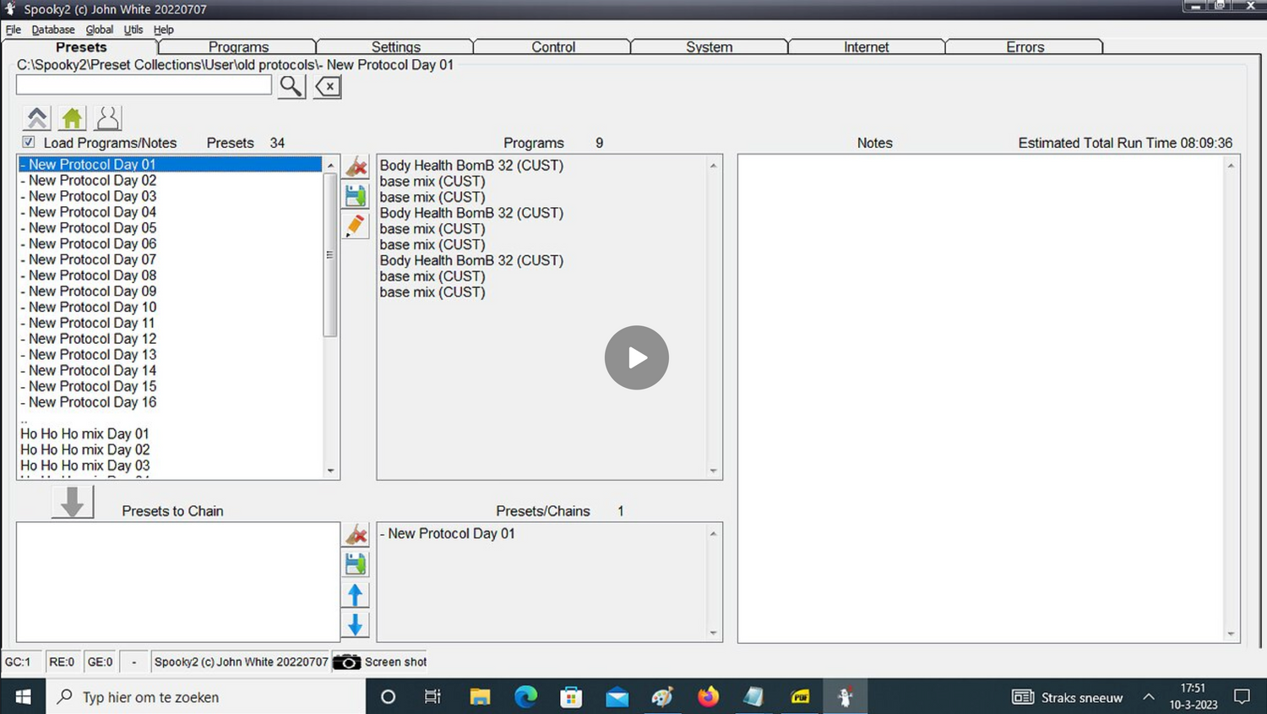
Task: Clear the Programs list using broom icon
Action: 355,166
